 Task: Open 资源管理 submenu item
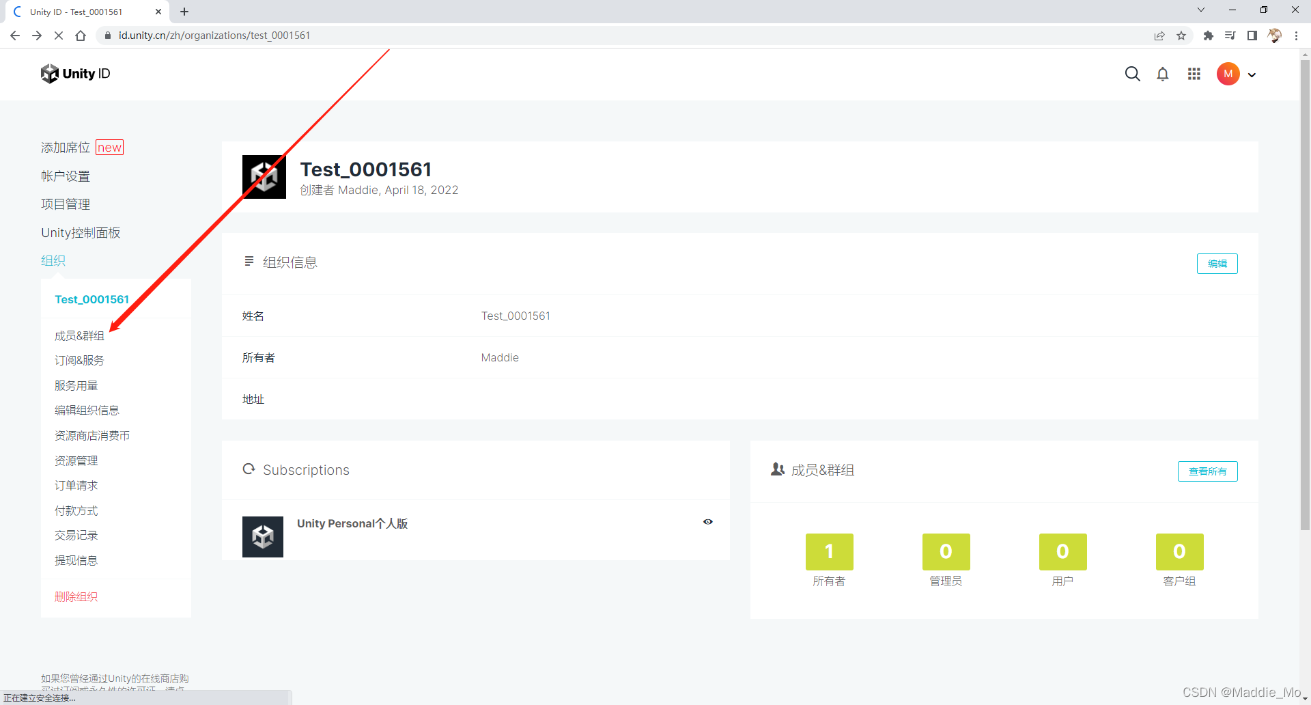click(x=76, y=460)
